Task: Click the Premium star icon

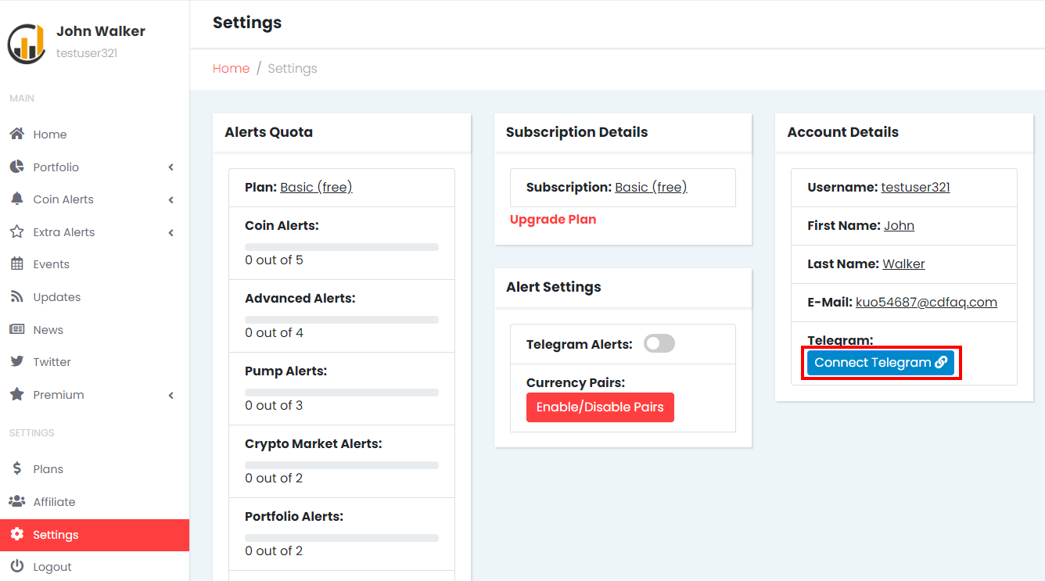Action: point(16,394)
